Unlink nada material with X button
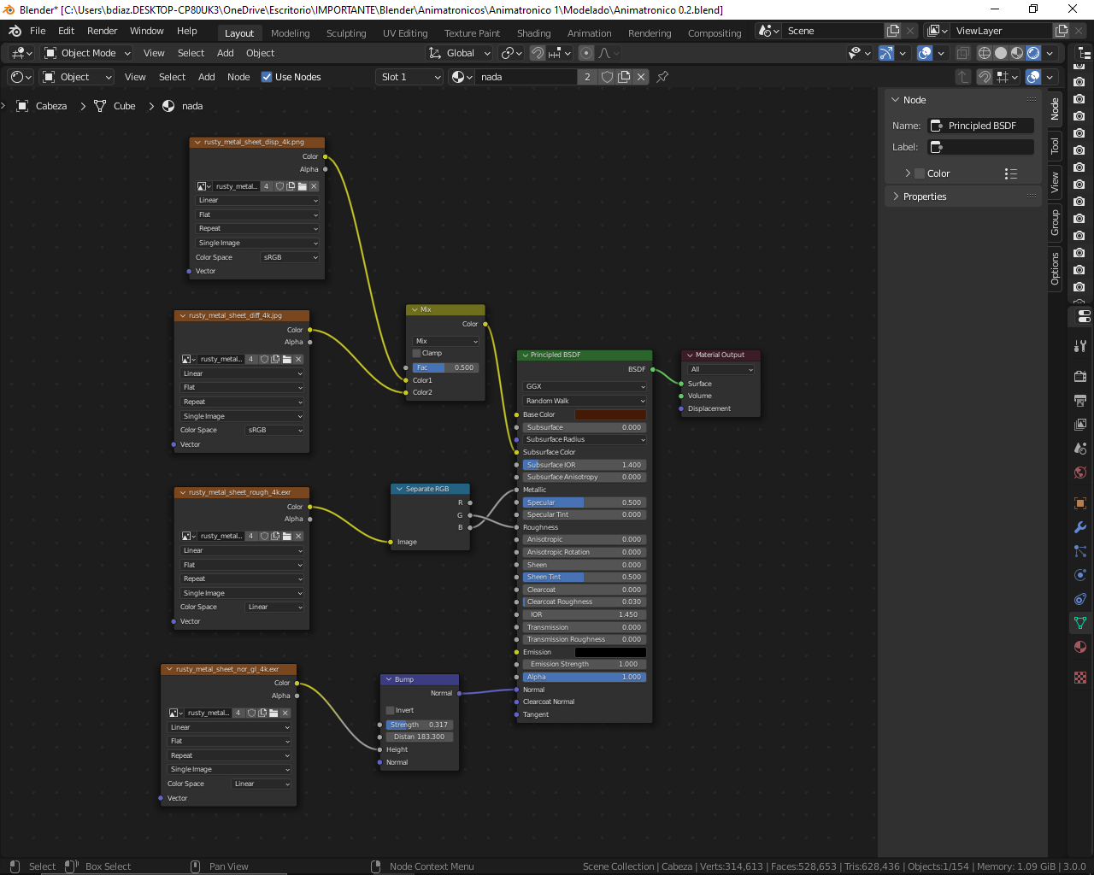Viewport: 1094px width, 875px height. click(x=641, y=77)
